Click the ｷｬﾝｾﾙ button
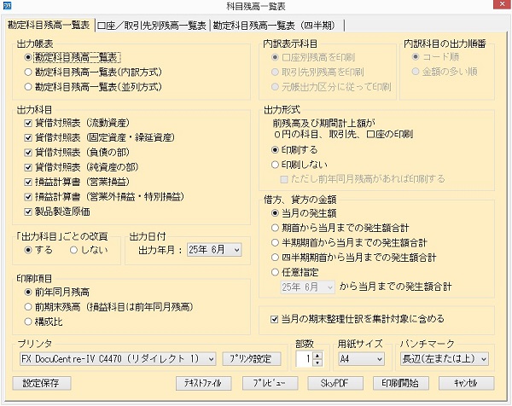Image resolution: width=512 pixels, height=406 pixels. tap(466, 383)
